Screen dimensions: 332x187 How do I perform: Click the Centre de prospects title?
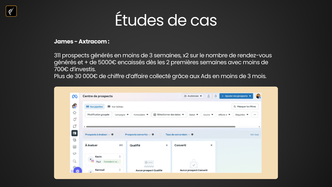pyautogui.click(x=98, y=96)
